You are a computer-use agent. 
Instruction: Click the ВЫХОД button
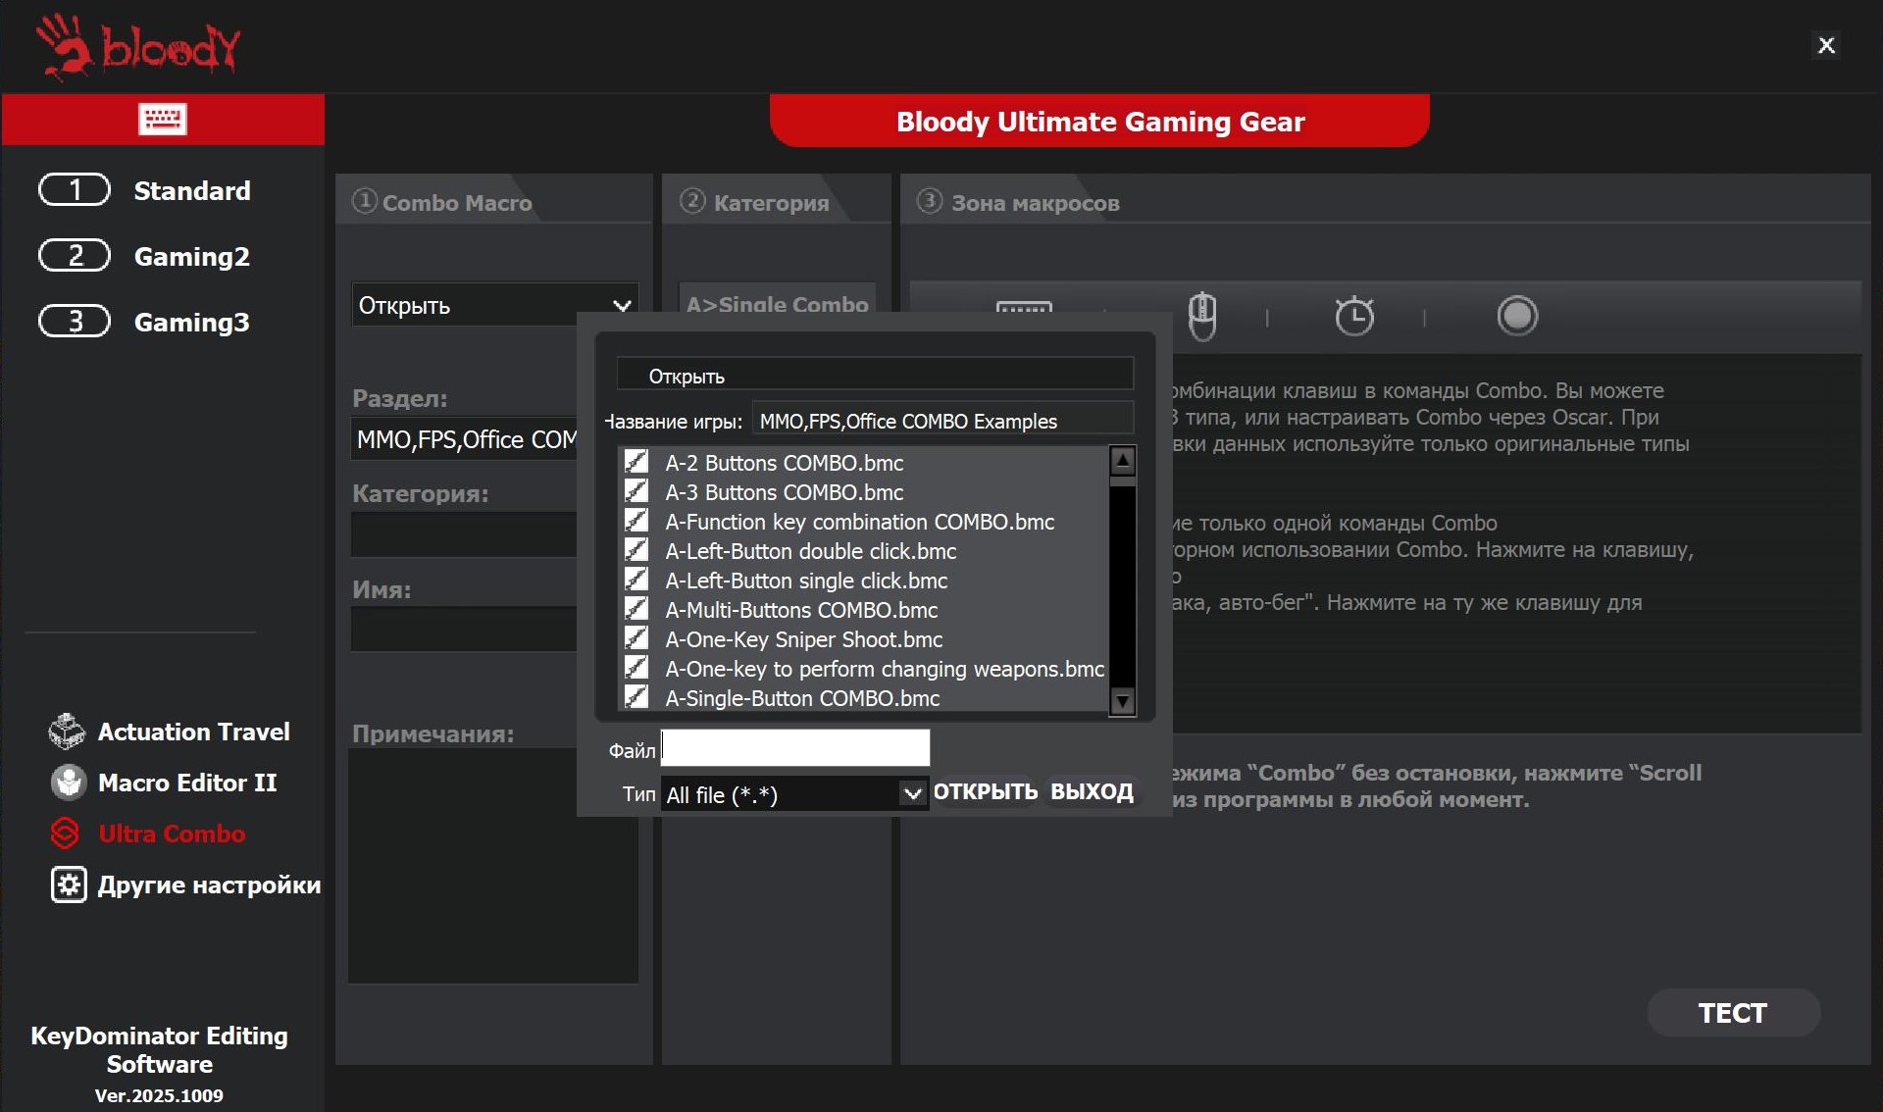click(1092, 791)
